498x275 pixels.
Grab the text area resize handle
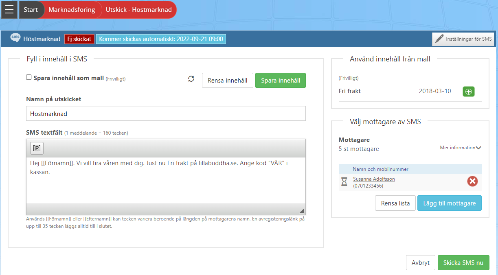pyautogui.click(x=302, y=211)
